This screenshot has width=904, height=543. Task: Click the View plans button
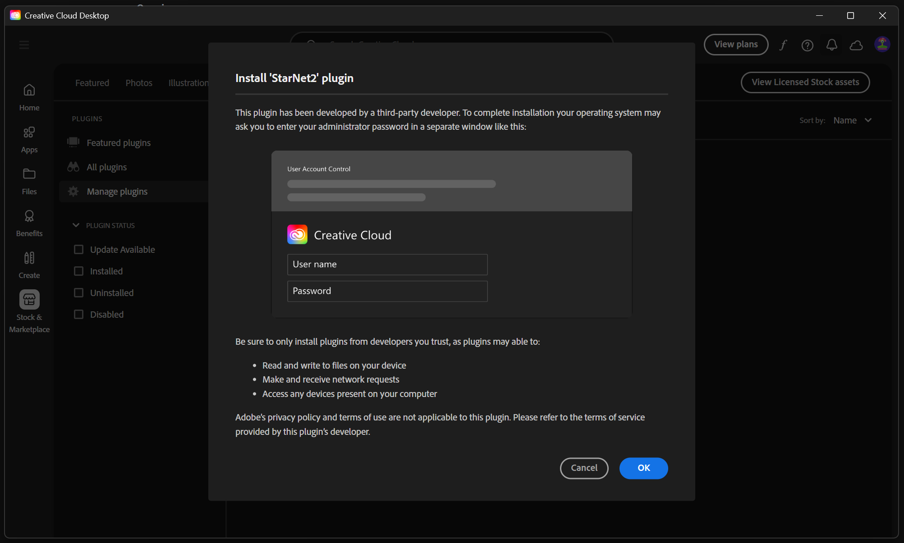pos(736,44)
